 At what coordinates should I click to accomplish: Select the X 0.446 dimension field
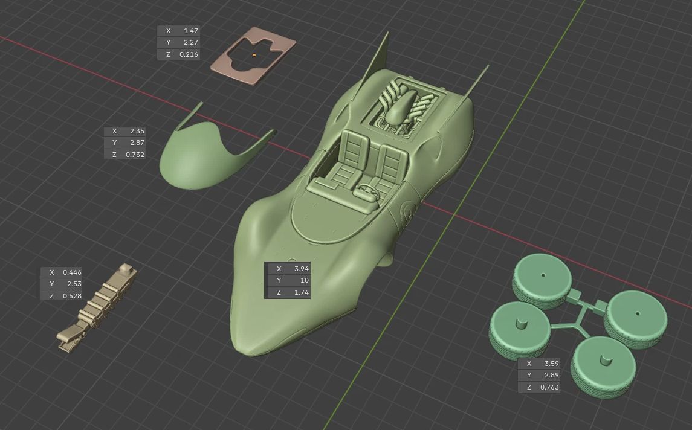click(62, 272)
